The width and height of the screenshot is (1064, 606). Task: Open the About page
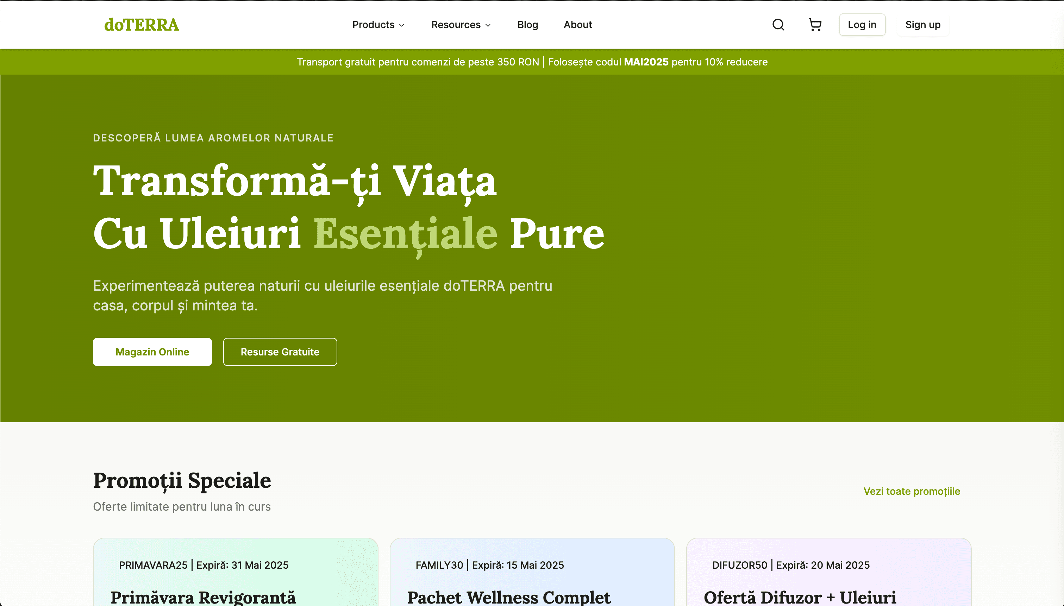578,25
